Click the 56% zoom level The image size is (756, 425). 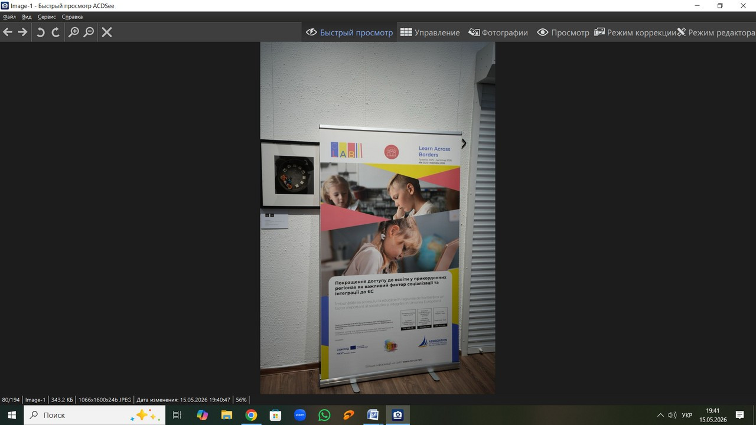coord(241,400)
